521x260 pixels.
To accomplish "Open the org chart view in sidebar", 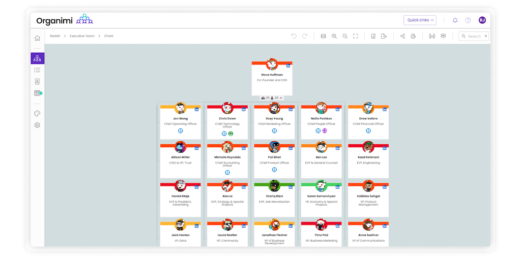I will pos(37,58).
